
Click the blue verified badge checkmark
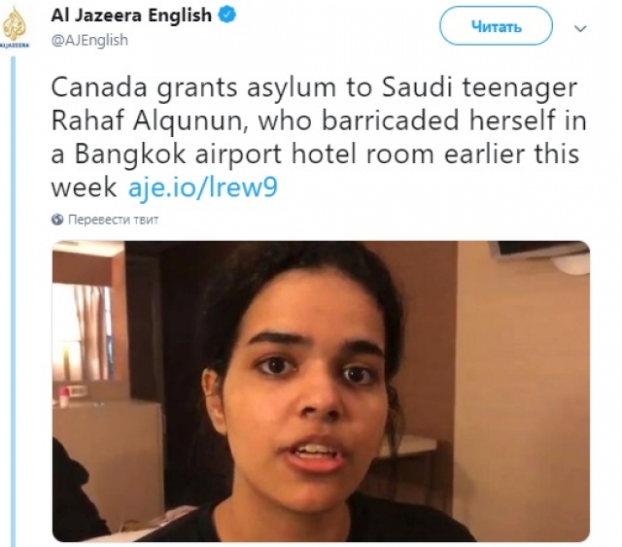click(227, 16)
